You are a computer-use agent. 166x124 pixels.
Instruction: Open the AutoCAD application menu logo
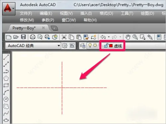tap(7, 8)
